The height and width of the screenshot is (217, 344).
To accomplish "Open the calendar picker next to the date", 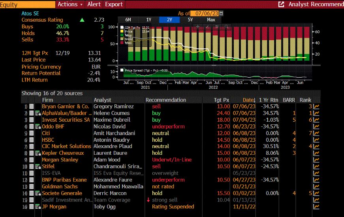I will (x=221, y=13).
